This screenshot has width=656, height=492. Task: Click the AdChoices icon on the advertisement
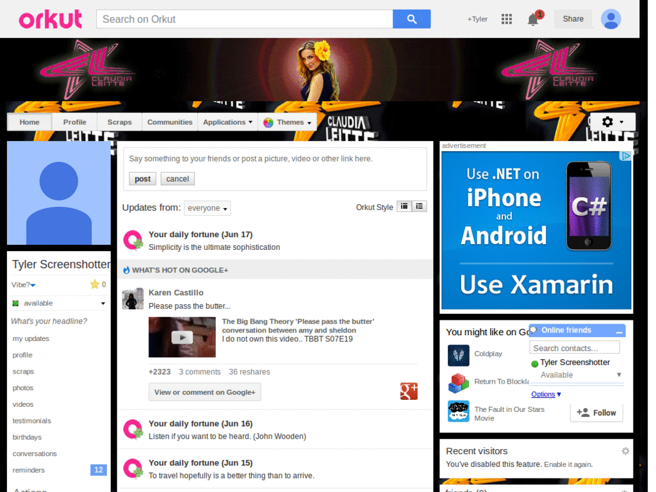625,156
